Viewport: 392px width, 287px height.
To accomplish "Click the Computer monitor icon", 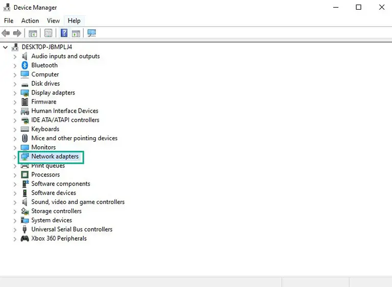I will coord(24,74).
